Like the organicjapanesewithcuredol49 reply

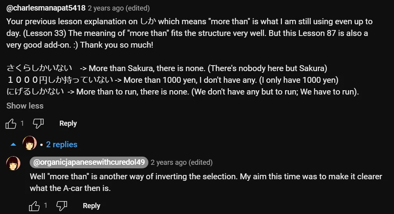coord(34,206)
